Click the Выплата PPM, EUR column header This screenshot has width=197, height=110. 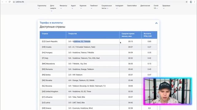pyautogui.click(x=149, y=35)
